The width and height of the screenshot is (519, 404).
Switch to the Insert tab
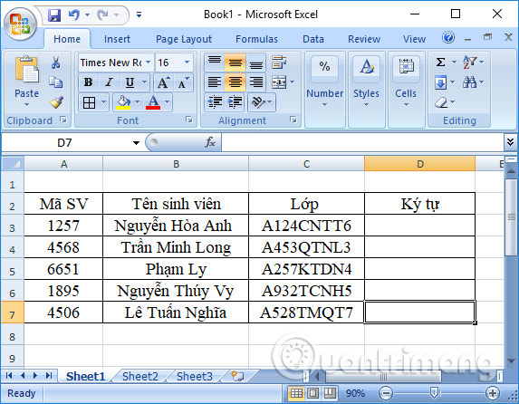coord(117,39)
